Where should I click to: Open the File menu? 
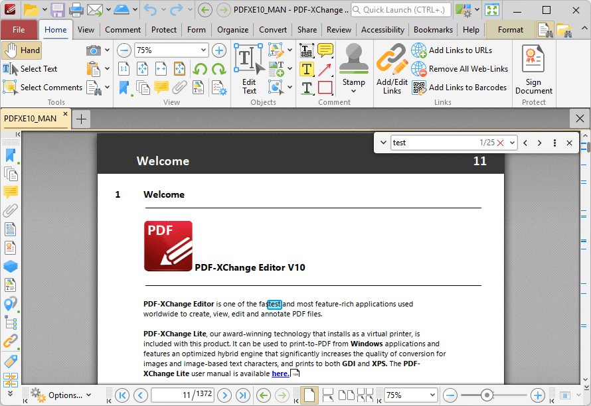(19, 29)
